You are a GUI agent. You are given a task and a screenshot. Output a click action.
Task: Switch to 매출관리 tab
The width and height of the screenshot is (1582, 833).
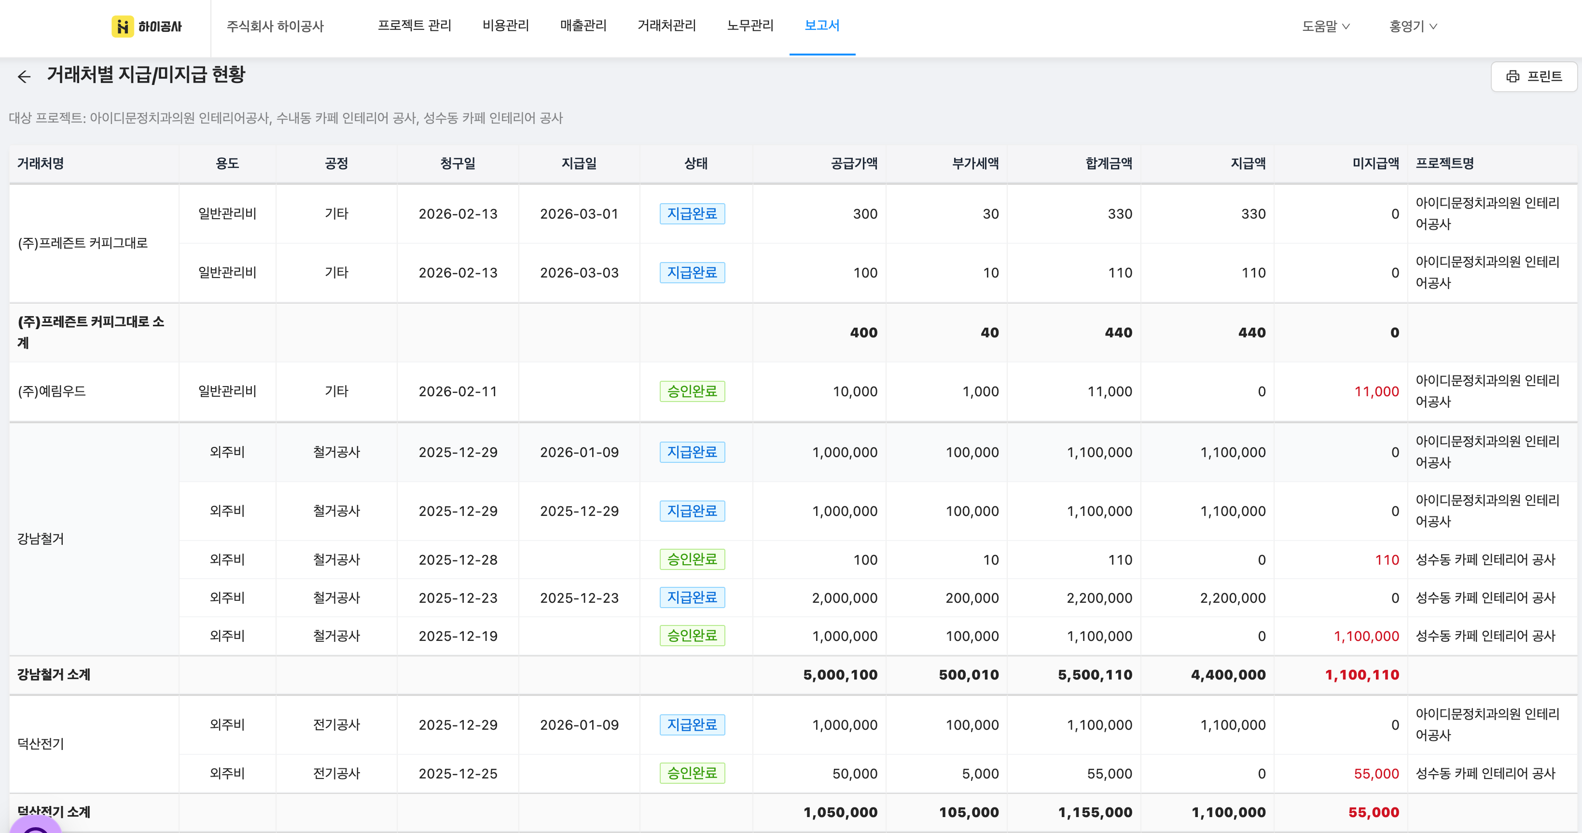pos(583,26)
